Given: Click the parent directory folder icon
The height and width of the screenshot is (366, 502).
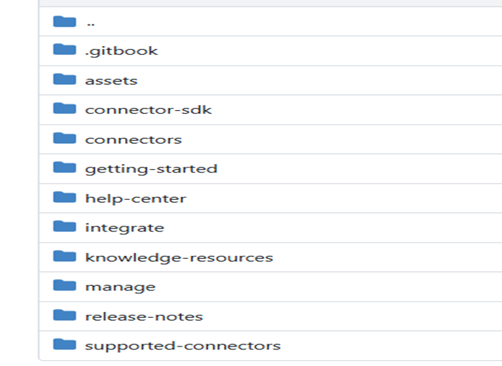Looking at the screenshot, I should tap(65, 21).
